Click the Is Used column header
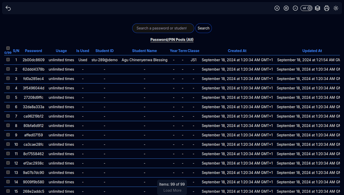This screenshot has width=344, height=195. tap(82, 51)
